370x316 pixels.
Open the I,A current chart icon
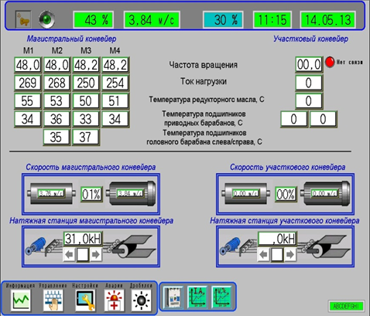coord(197,297)
